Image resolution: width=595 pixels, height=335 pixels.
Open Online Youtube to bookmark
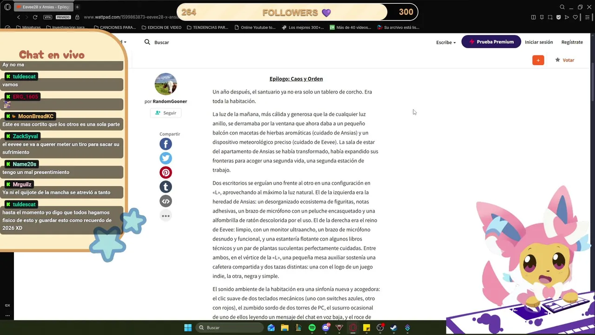(255, 27)
